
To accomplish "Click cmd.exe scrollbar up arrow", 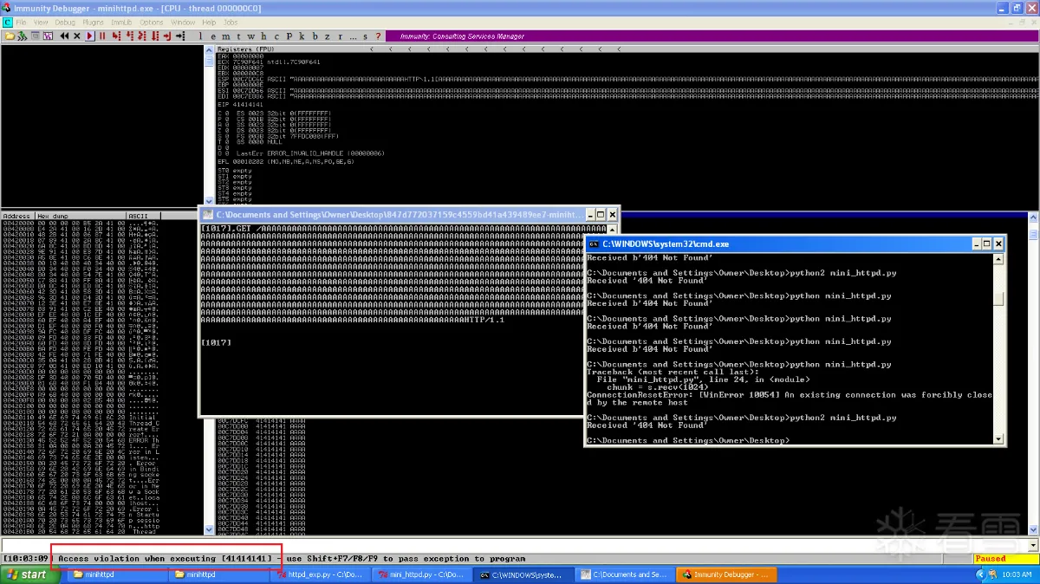I will tap(998, 258).
